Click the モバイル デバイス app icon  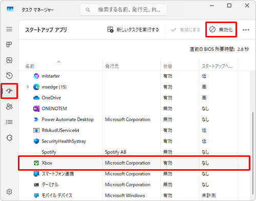pyautogui.click(x=36, y=195)
